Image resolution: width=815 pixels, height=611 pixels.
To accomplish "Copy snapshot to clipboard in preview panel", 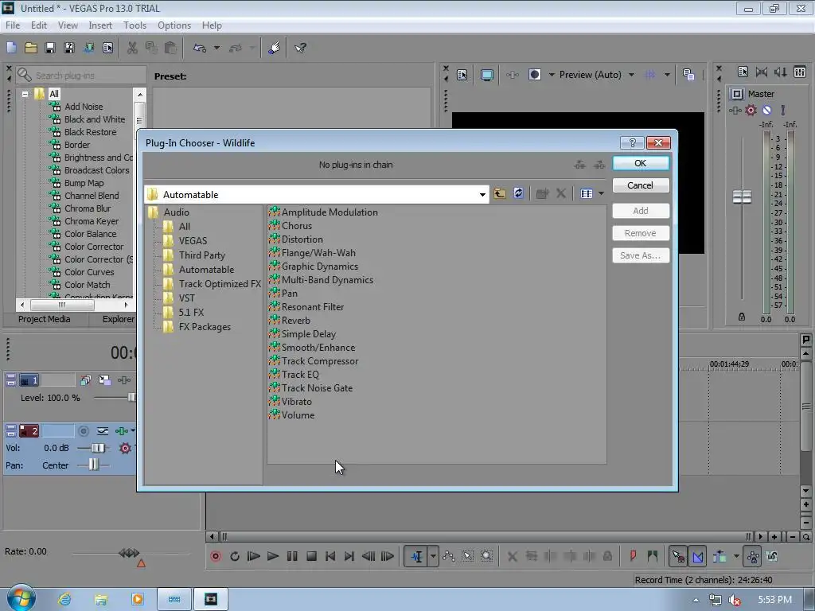I will click(x=688, y=75).
